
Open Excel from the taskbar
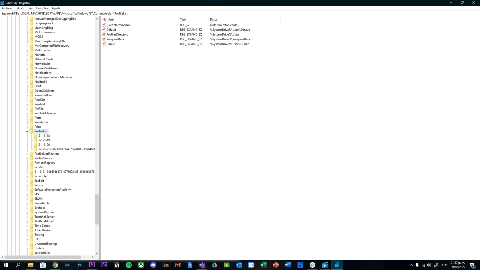click(x=263, y=265)
